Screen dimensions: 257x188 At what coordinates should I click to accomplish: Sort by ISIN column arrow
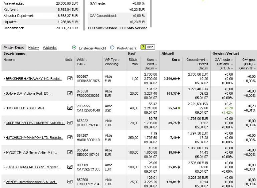pyautogui.click(x=84, y=64)
